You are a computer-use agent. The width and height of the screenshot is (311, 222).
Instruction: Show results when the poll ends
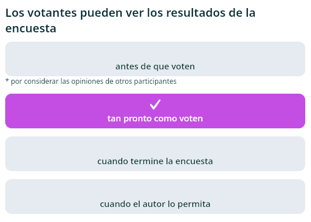coord(155,154)
